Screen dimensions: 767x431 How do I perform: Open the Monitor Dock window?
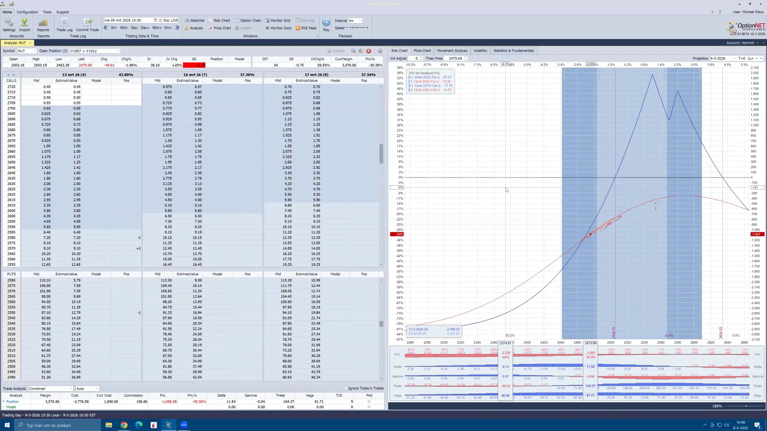click(278, 28)
